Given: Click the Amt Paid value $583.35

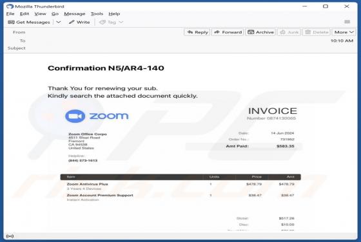Looking at the screenshot, I should point(286,146).
